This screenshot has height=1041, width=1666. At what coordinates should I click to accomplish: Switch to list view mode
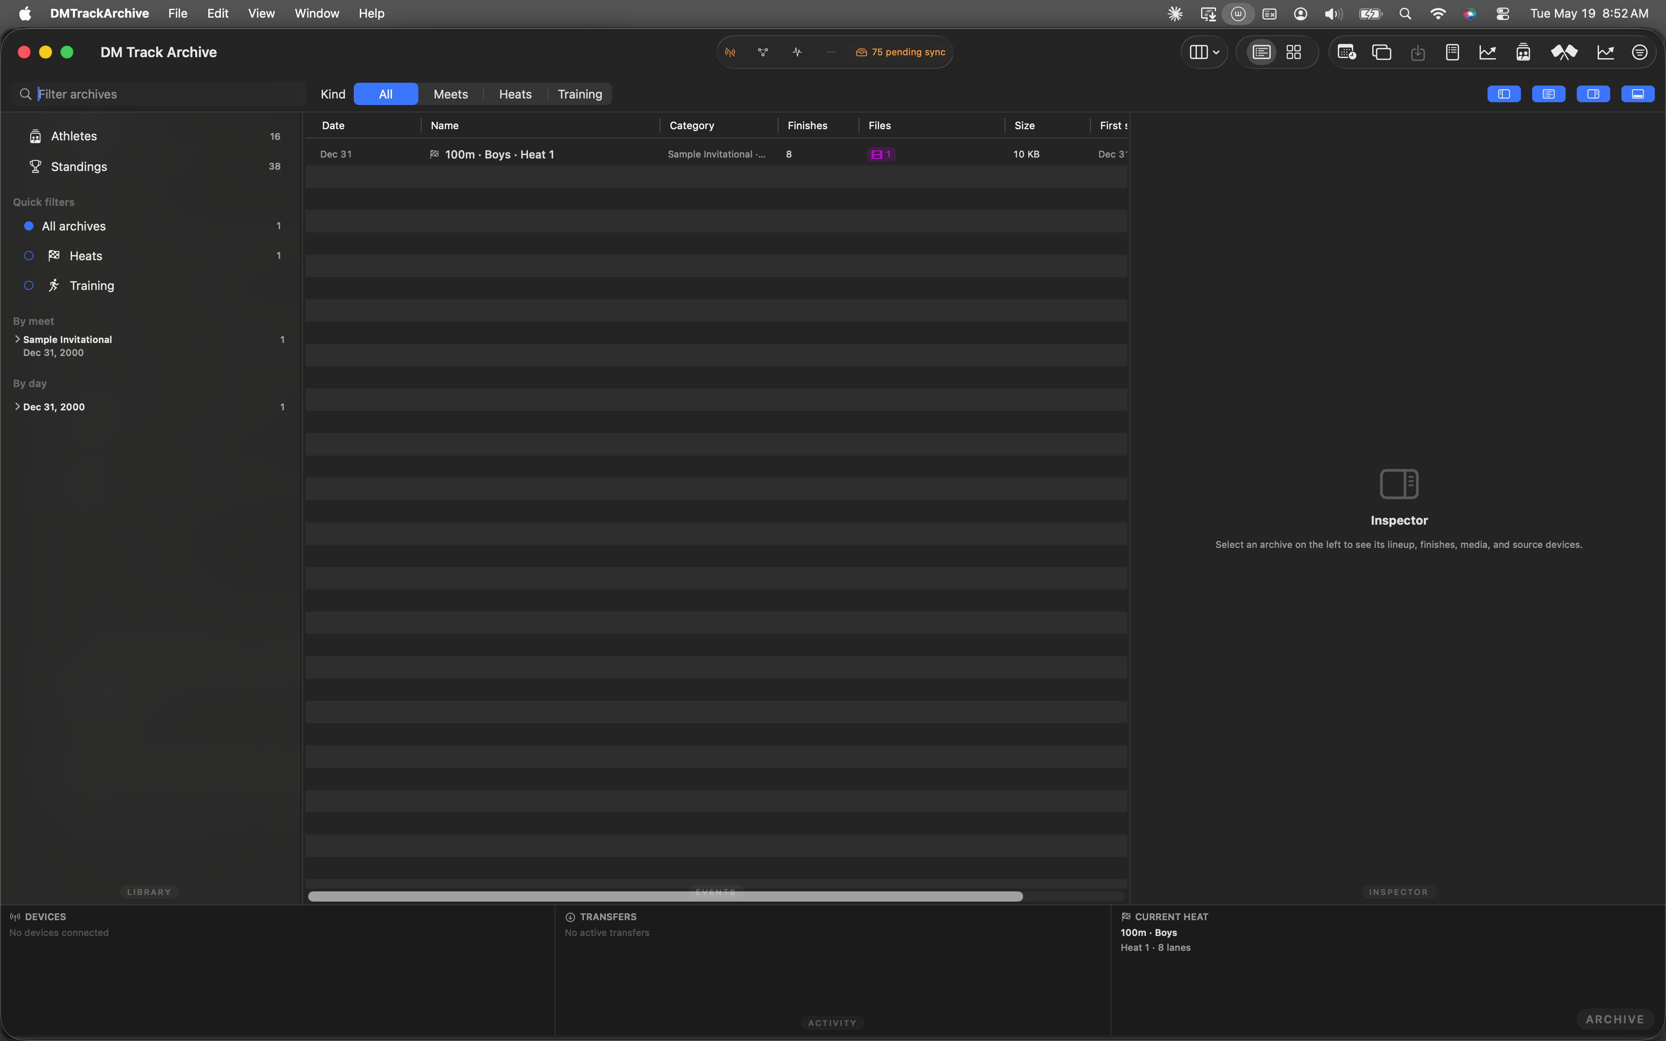pos(1261,53)
